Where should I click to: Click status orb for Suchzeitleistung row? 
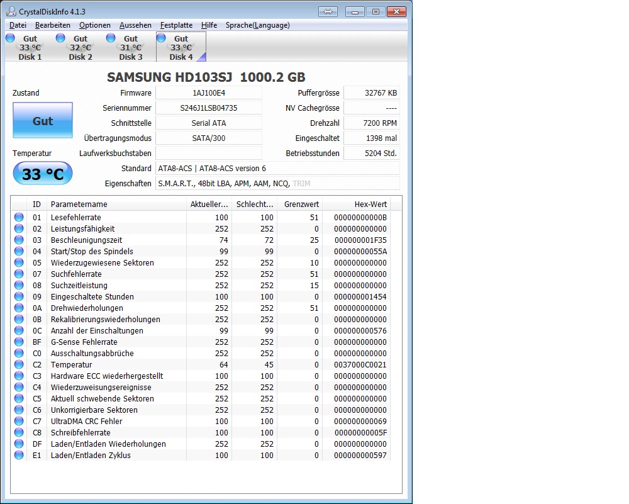click(19, 285)
